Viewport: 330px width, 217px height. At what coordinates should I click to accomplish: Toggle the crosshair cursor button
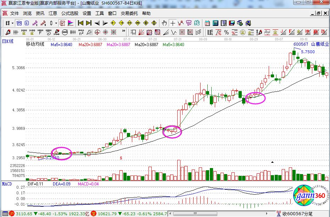pos(173,23)
